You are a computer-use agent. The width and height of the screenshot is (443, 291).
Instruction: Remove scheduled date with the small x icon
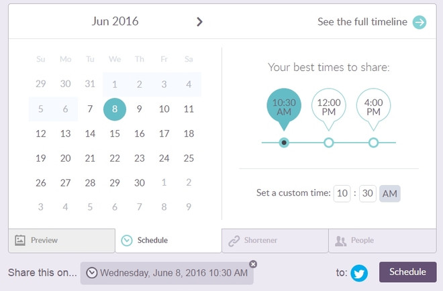tap(253, 264)
